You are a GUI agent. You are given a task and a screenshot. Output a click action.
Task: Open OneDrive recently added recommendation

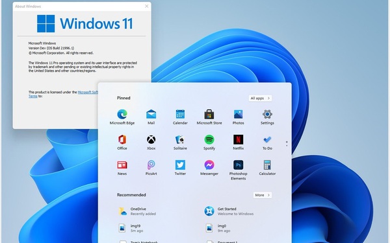pos(137,211)
